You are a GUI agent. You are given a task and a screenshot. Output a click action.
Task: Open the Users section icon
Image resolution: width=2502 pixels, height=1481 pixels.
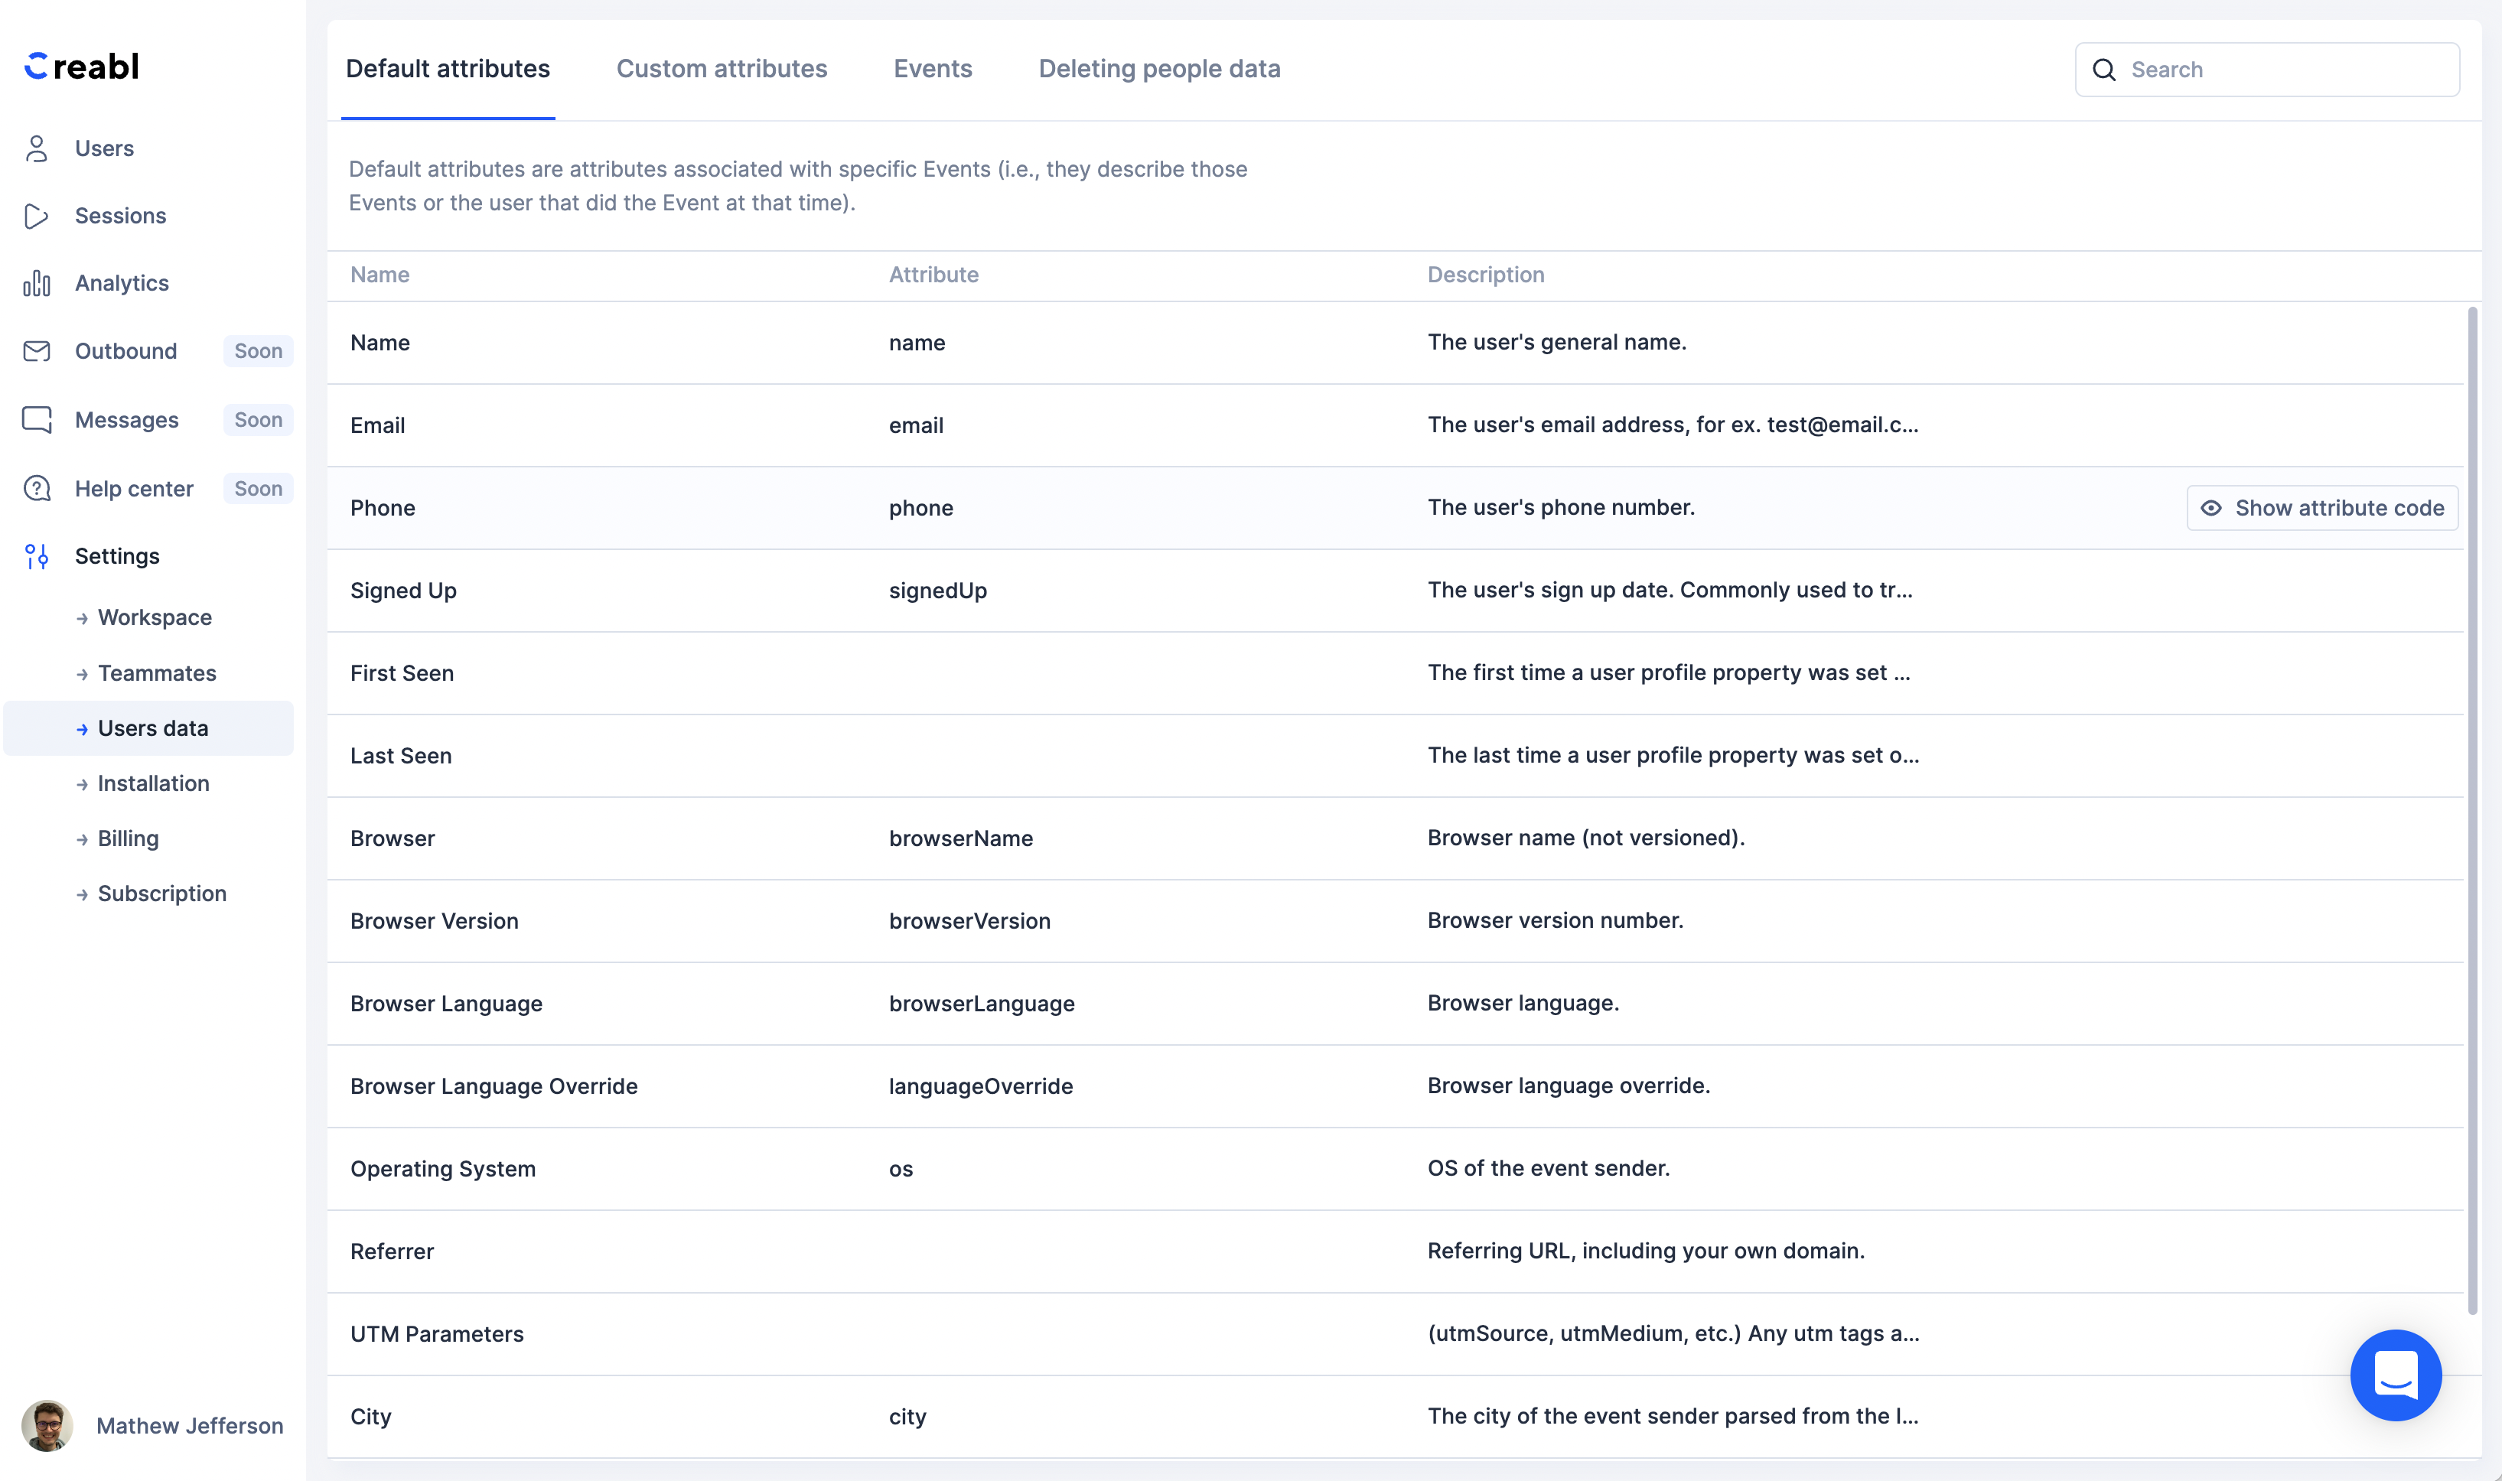pyautogui.click(x=37, y=148)
